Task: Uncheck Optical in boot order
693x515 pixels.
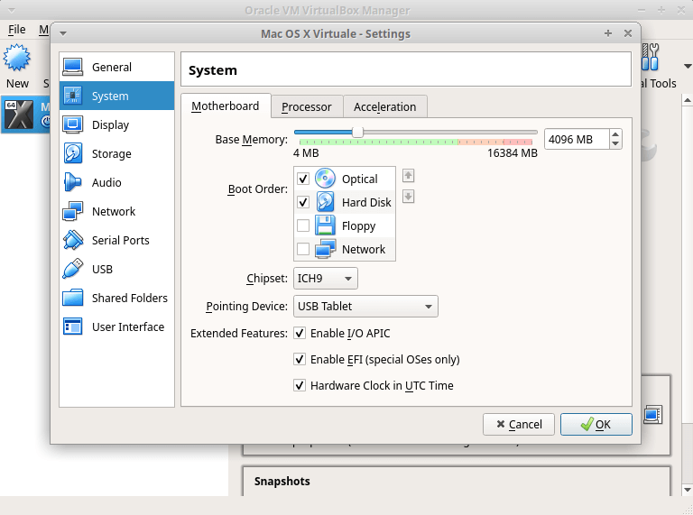Action: tap(303, 179)
